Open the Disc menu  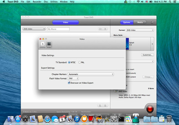pos(46,2)
